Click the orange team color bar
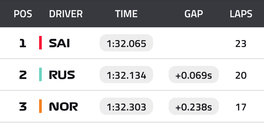264x123 pixels. pos(40,106)
